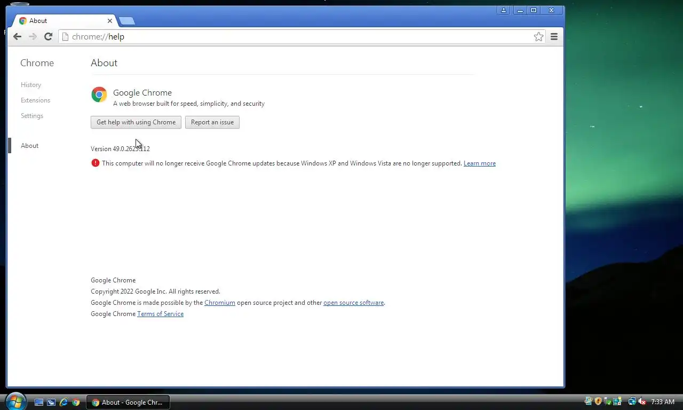The height and width of the screenshot is (410, 683).
Task: Open the Terms of Service link
Action: (x=160, y=314)
